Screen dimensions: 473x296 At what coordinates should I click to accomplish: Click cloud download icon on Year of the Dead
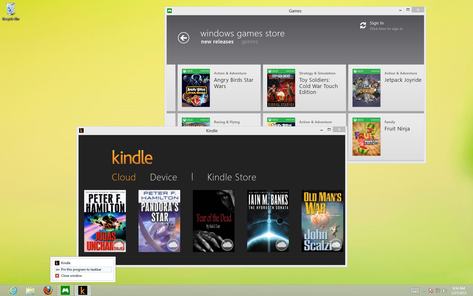pyautogui.click(x=227, y=245)
